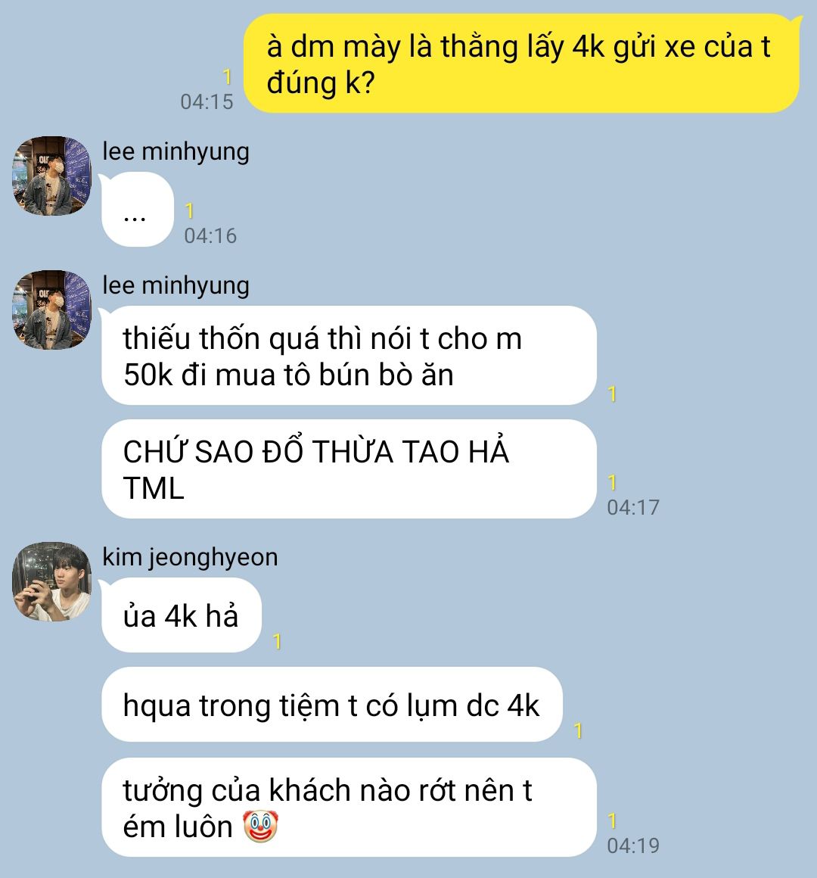
Task: Tap the 04:17 timestamp
Action: click(x=633, y=508)
